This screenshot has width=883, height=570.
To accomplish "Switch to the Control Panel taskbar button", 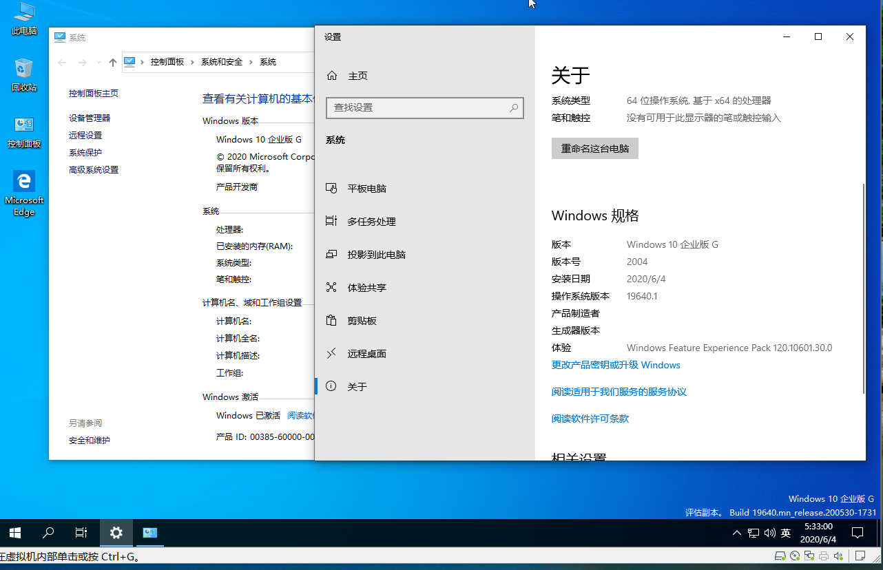I will pyautogui.click(x=150, y=533).
